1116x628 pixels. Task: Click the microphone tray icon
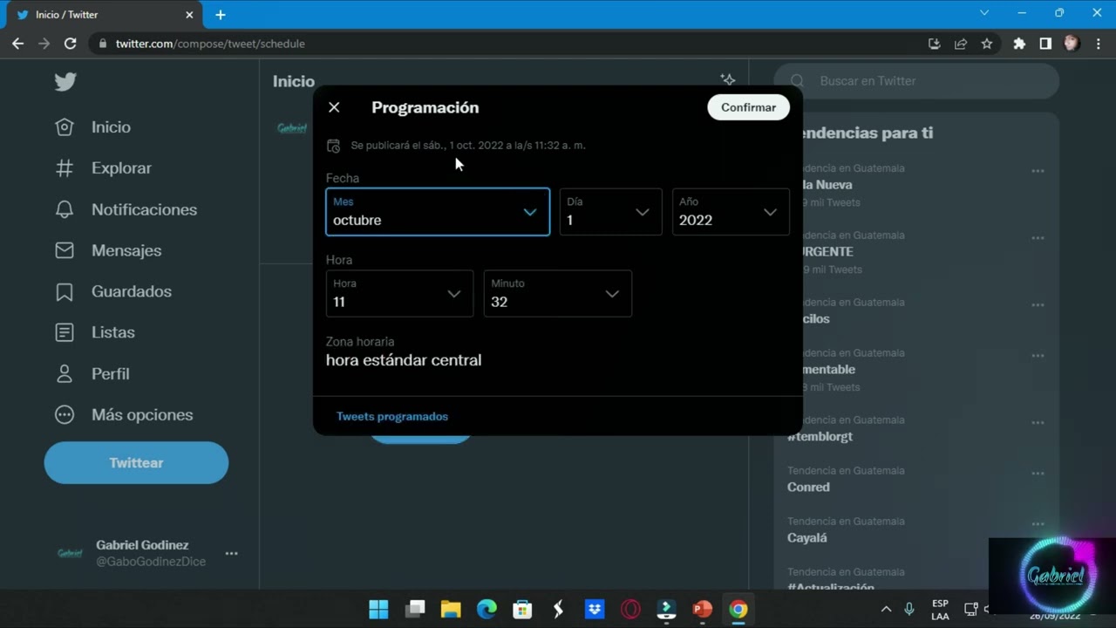click(909, 609)
